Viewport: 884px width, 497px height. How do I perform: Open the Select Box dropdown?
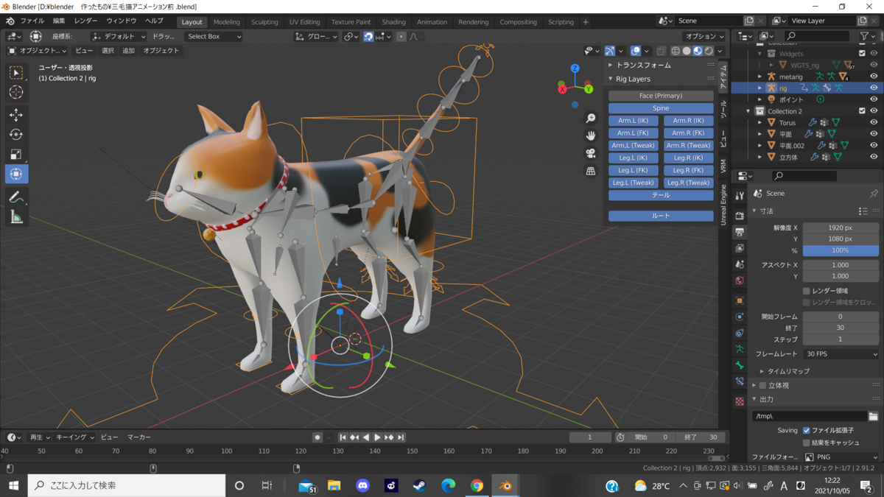pyautogui.click(x=213, y=36)
